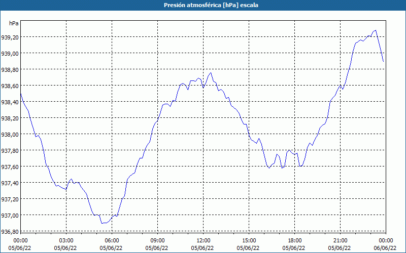
Task: Click the 'hPa' unit label on the axis
Action: 14,23
